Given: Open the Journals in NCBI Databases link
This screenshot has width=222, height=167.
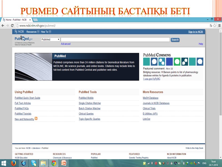Looking at the screenshot, I should click(x=156, y=103).
